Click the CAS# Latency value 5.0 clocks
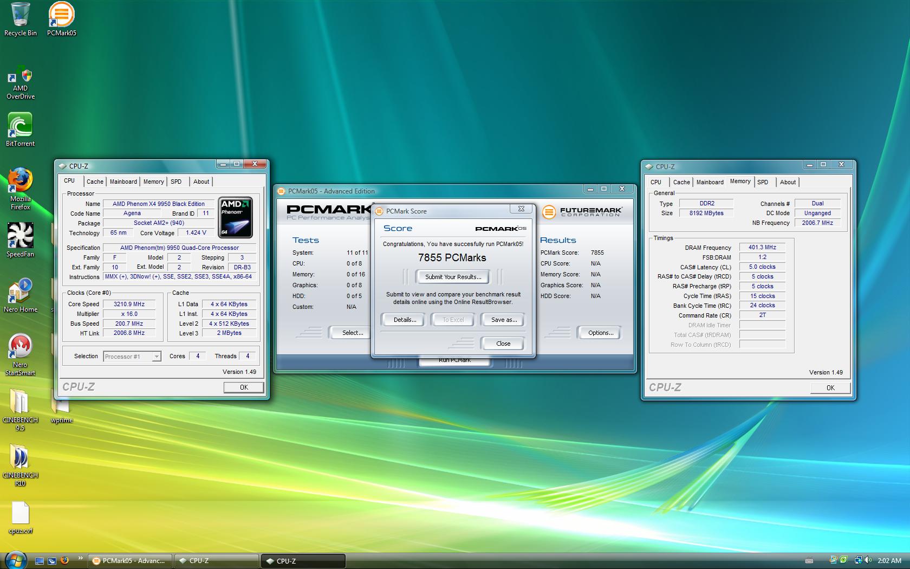This screenshot has height=569, width=910. (x=762, y=267)
